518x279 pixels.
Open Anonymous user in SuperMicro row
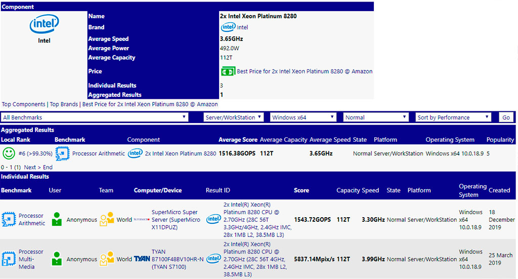(x=81, y=219)
